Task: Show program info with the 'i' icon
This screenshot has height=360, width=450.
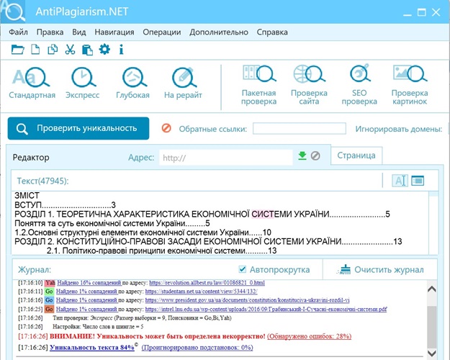Action: pyautogui.click(x=122, y=50)
